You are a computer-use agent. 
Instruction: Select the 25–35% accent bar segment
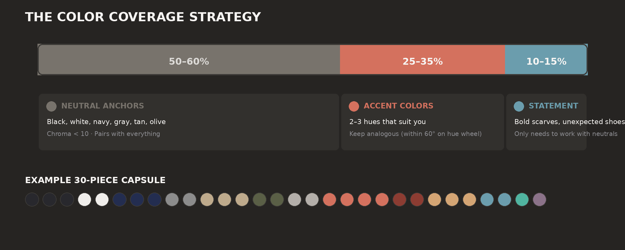pos(422,60)
